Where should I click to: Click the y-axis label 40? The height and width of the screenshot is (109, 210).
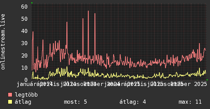coord(24,31)
